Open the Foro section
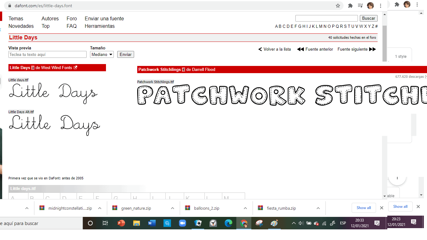Viewport: 427px width, 240px height. [72, 18]
